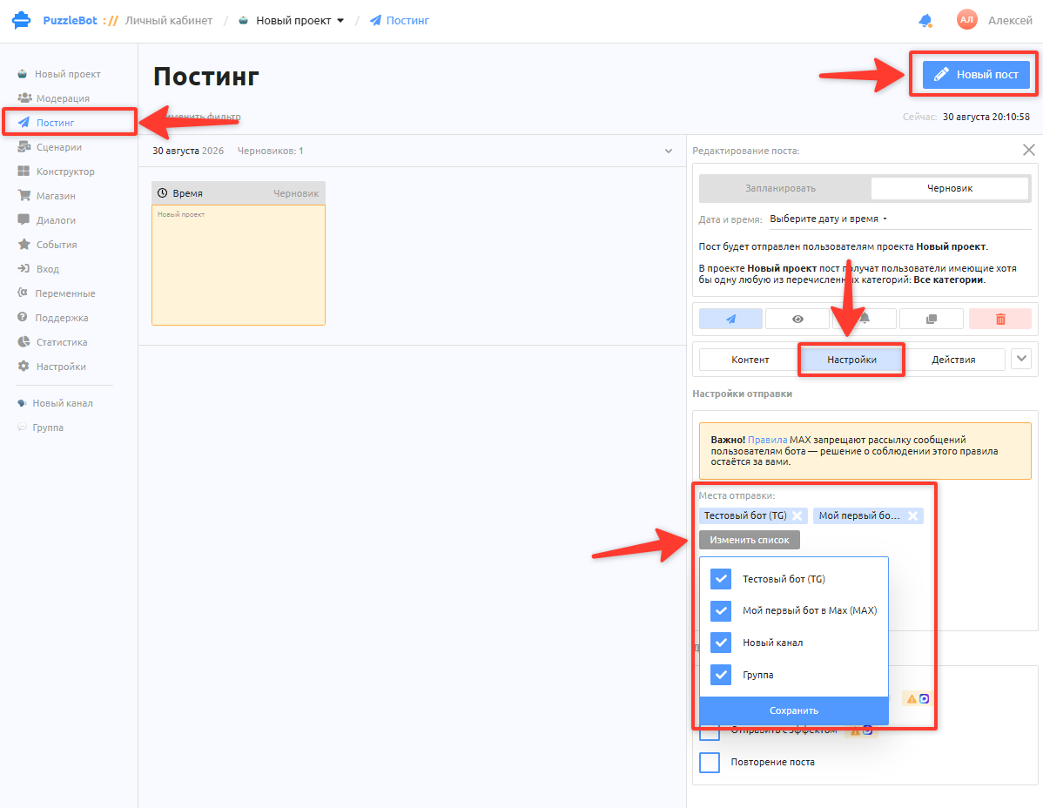This screenshot has width=1043, height=808.
Task: Uncheck Тестовый бот (TG) checkbox
Action: pos(720,578)
